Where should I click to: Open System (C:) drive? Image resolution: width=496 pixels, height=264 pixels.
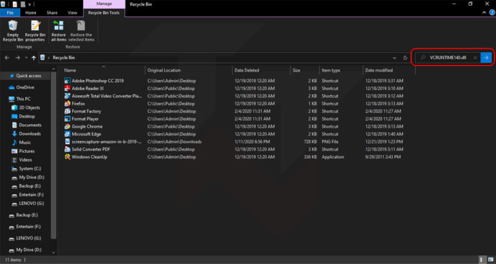point(30,169)
